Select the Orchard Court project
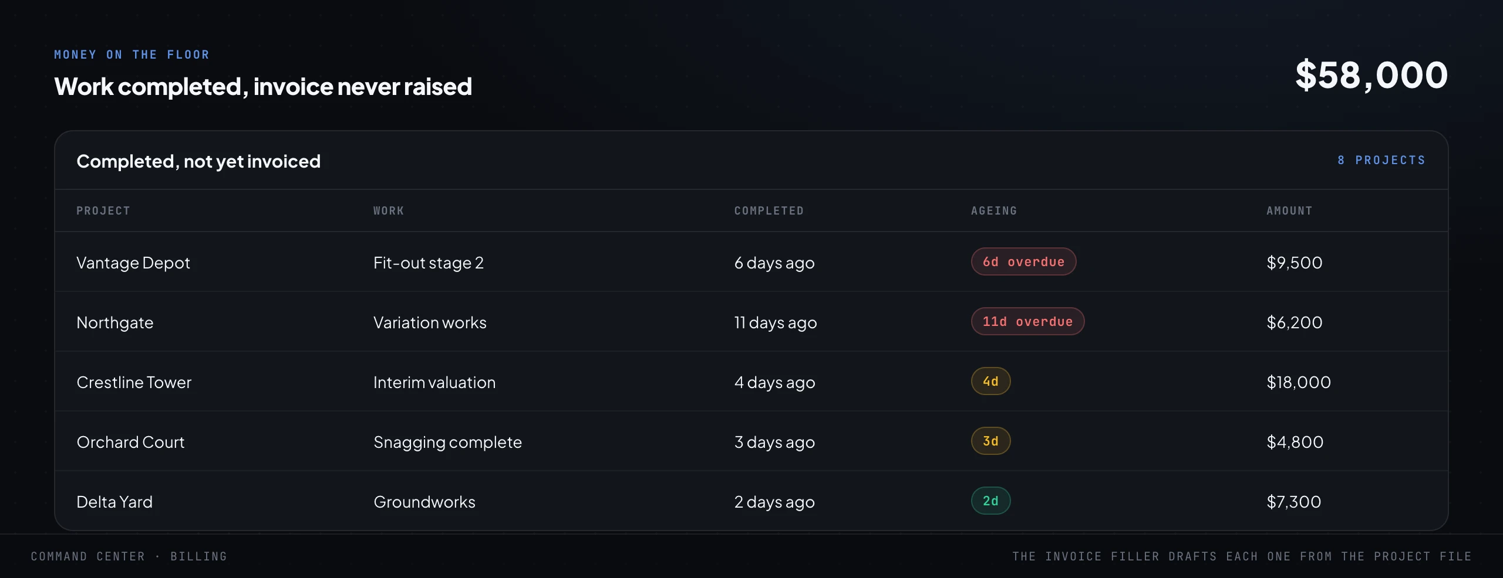The image size is (1503, 578). click(130, 442)
